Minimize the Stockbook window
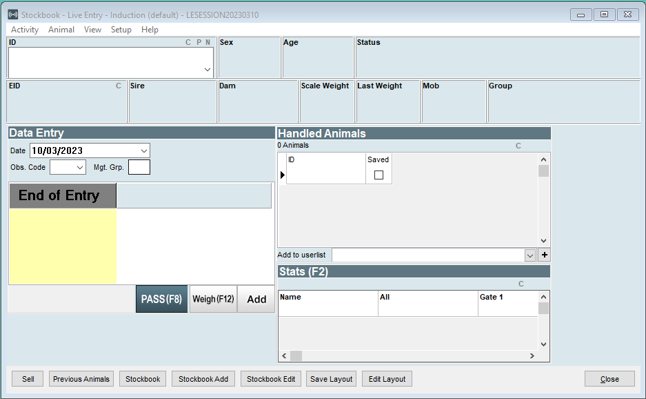Image resolution: width=646 pixels, height=399 pixels. click(581, 14)
